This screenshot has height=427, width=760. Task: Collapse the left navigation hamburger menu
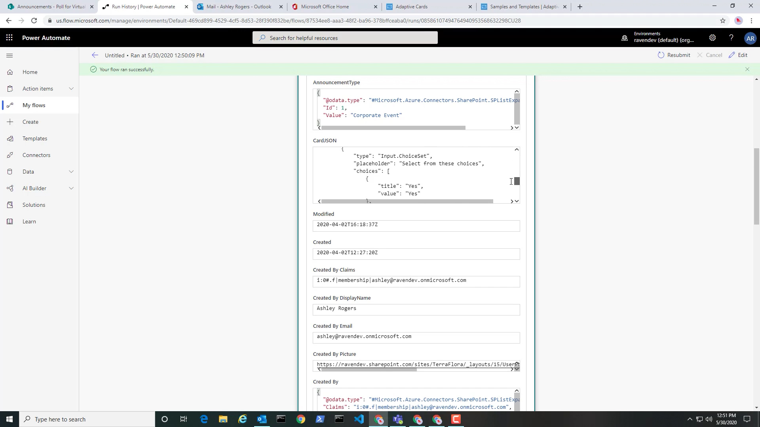tap(10, 55)
